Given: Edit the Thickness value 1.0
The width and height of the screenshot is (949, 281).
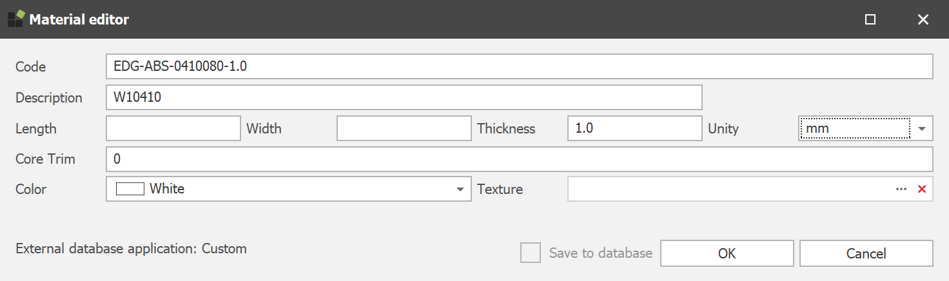Looking at the screenshot, I should tap(634, 128).
